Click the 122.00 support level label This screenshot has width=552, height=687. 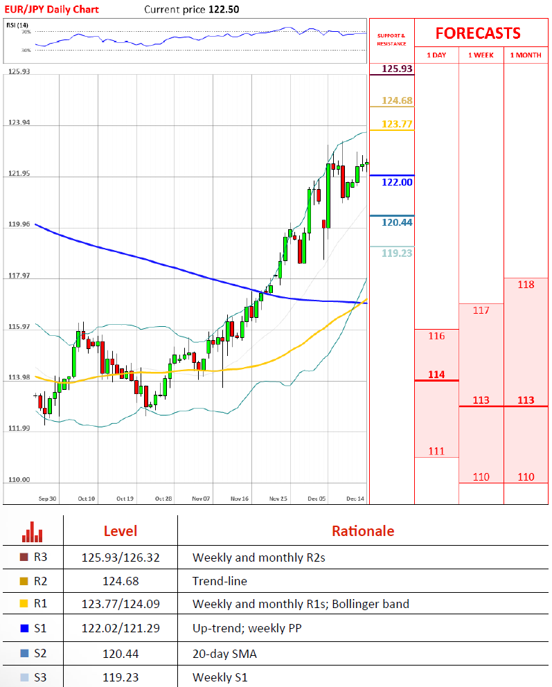pyautogui.click(x=397, y=182)
